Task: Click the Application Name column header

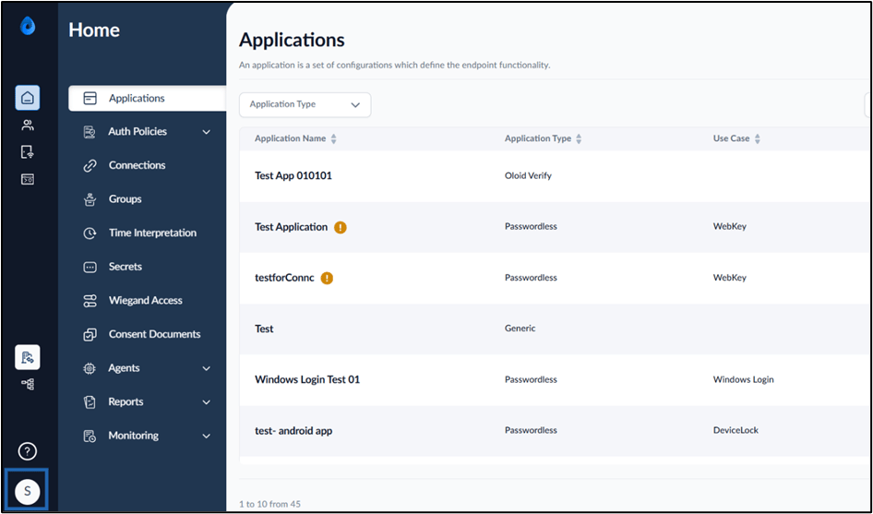Action: pyautogui.click(x=290, y=138)
